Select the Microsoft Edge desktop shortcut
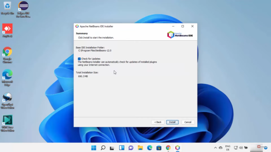The image size is (271, 152). pos(7,78)
